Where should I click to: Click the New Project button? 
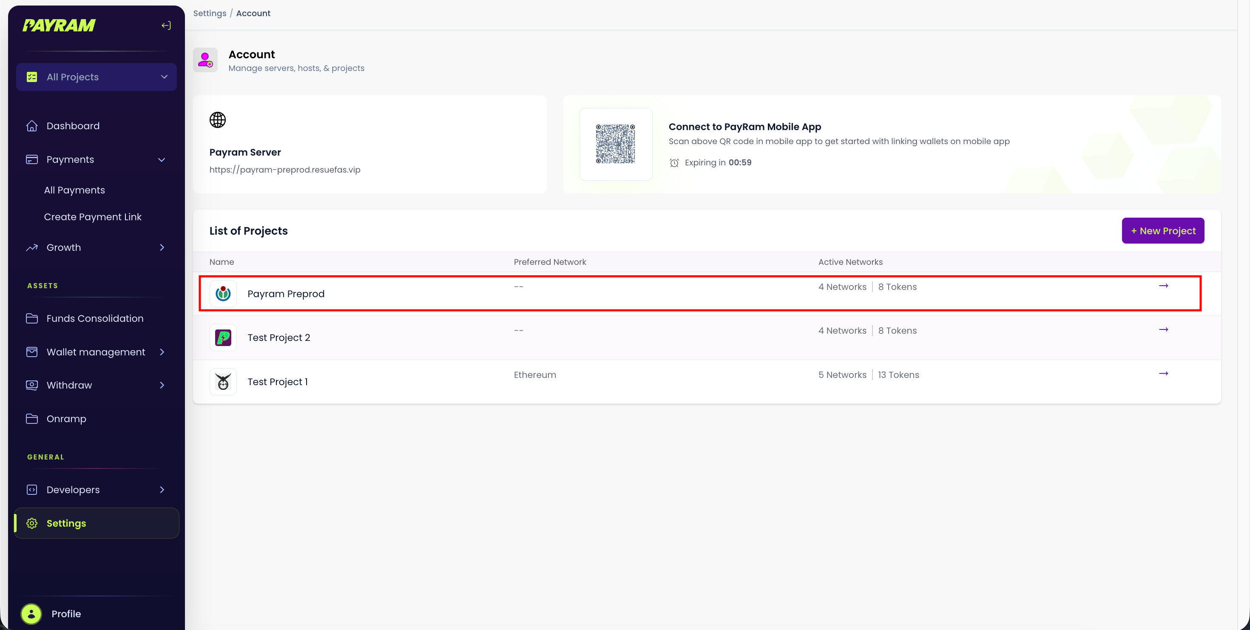[1163, 231]
